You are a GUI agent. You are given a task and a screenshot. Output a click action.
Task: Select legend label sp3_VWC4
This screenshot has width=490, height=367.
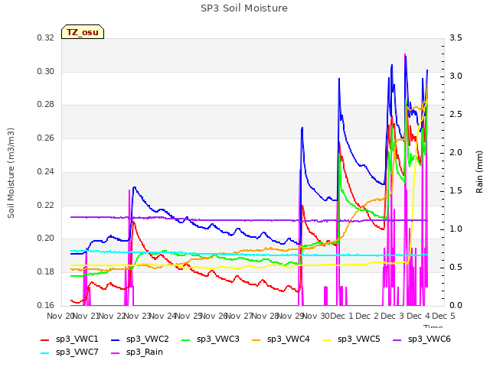click(x=288, y=339)
